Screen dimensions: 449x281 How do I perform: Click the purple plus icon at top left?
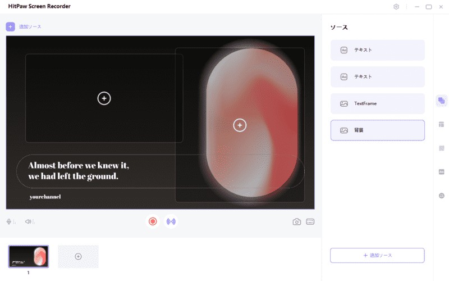click(10, 26)
